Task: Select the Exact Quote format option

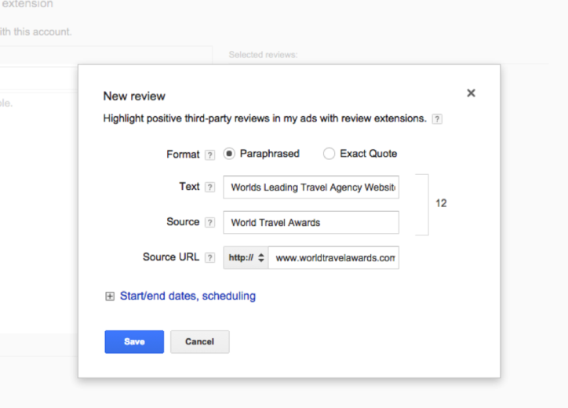Action: [329, 154]
